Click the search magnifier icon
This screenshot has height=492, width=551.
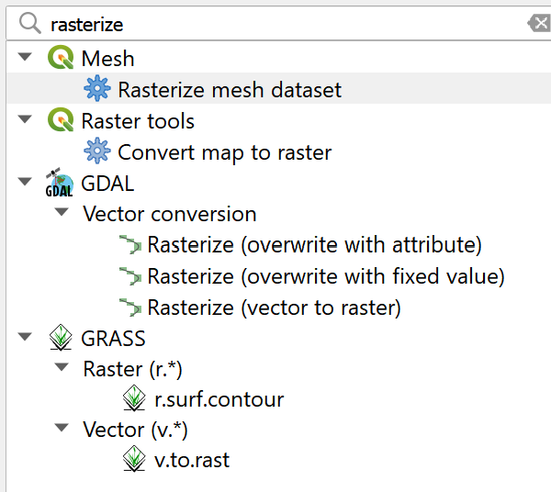[x=31, y=23]
